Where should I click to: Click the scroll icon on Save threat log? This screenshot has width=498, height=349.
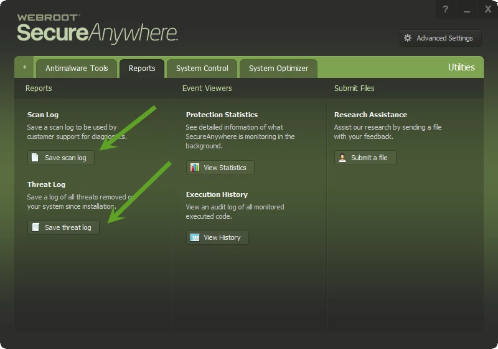(35, 227)
